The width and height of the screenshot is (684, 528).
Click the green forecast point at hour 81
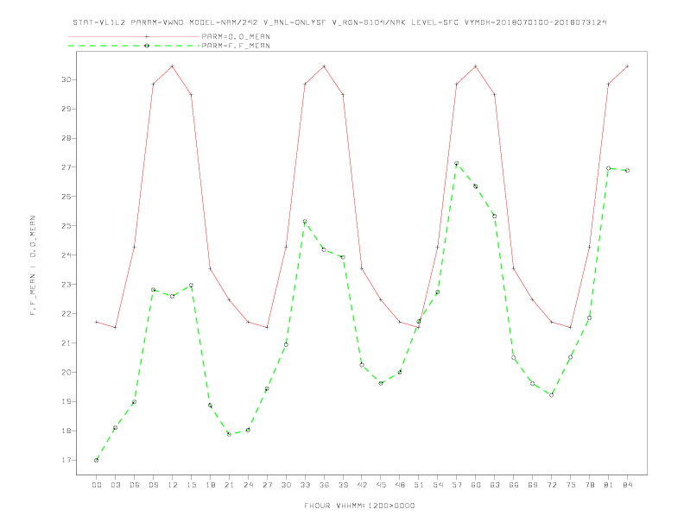tap(609, 168)
